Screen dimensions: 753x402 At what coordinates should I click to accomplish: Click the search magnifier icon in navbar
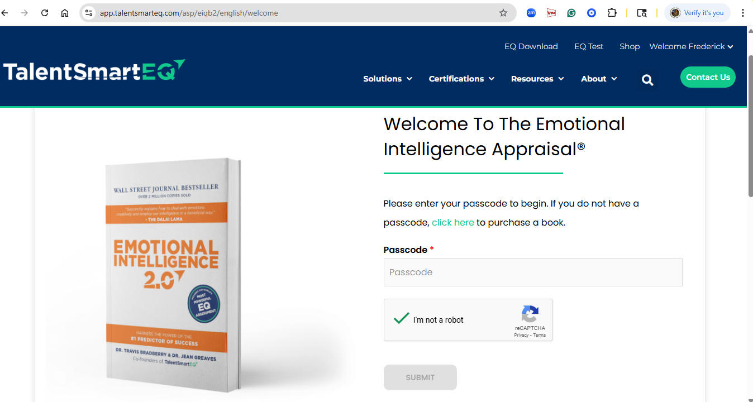647,80
